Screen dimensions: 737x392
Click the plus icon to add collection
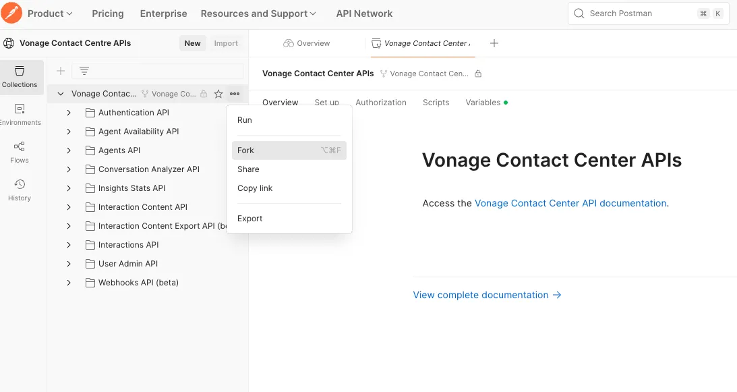coord(61,71)
